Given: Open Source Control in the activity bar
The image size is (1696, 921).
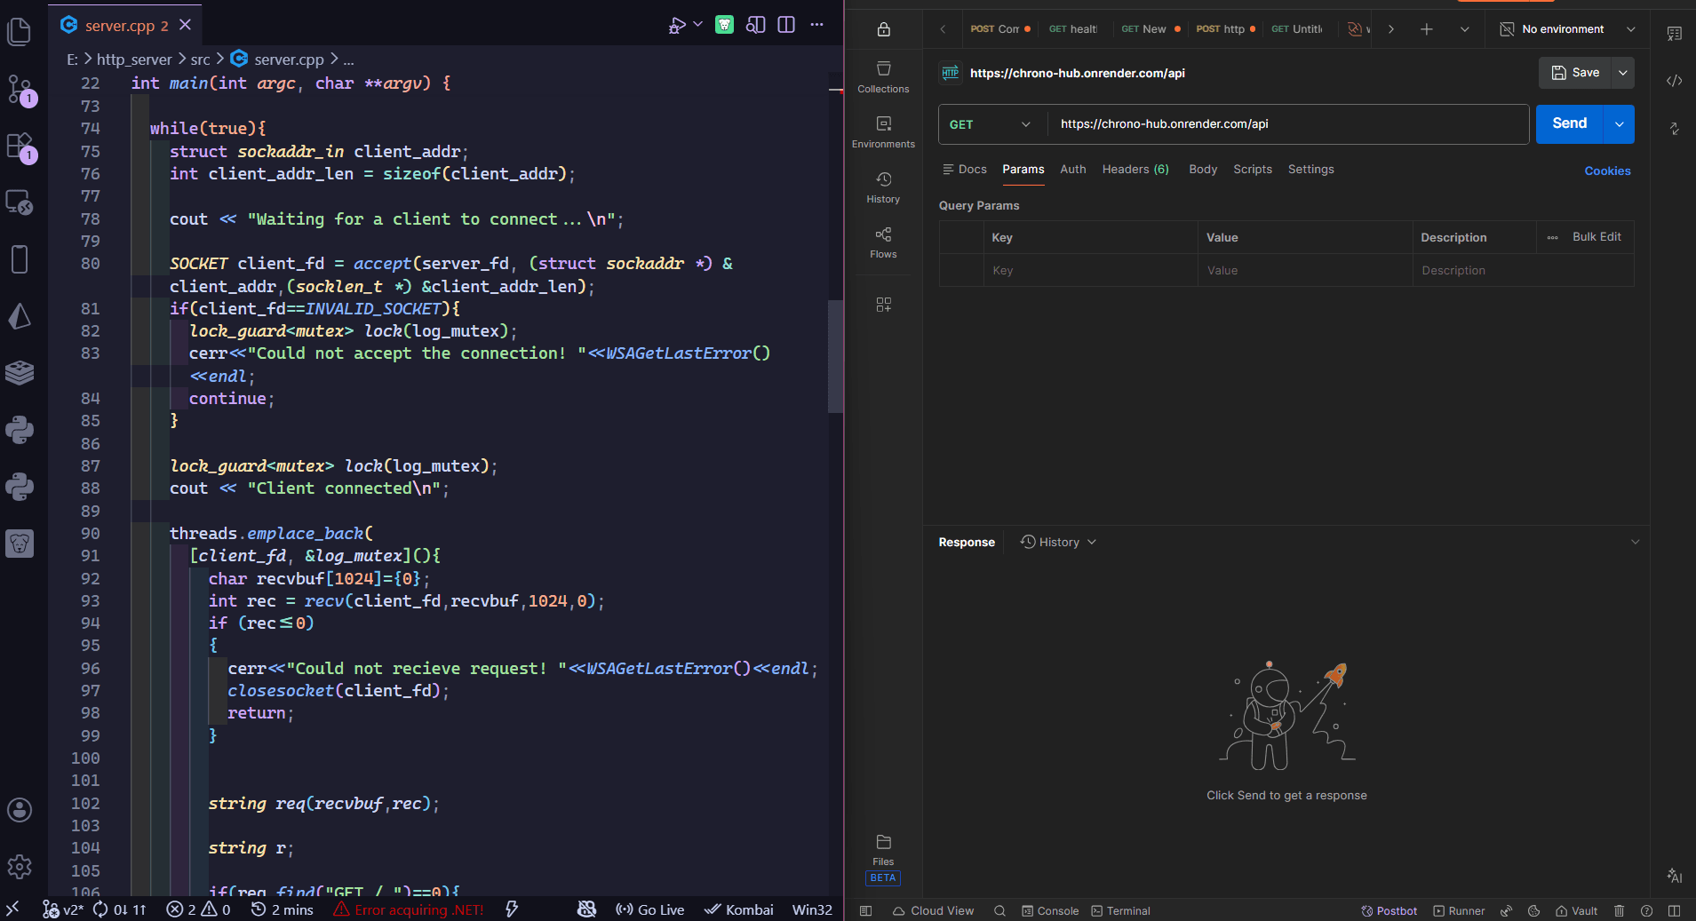Looking at the screenshot, I should 20,89.
